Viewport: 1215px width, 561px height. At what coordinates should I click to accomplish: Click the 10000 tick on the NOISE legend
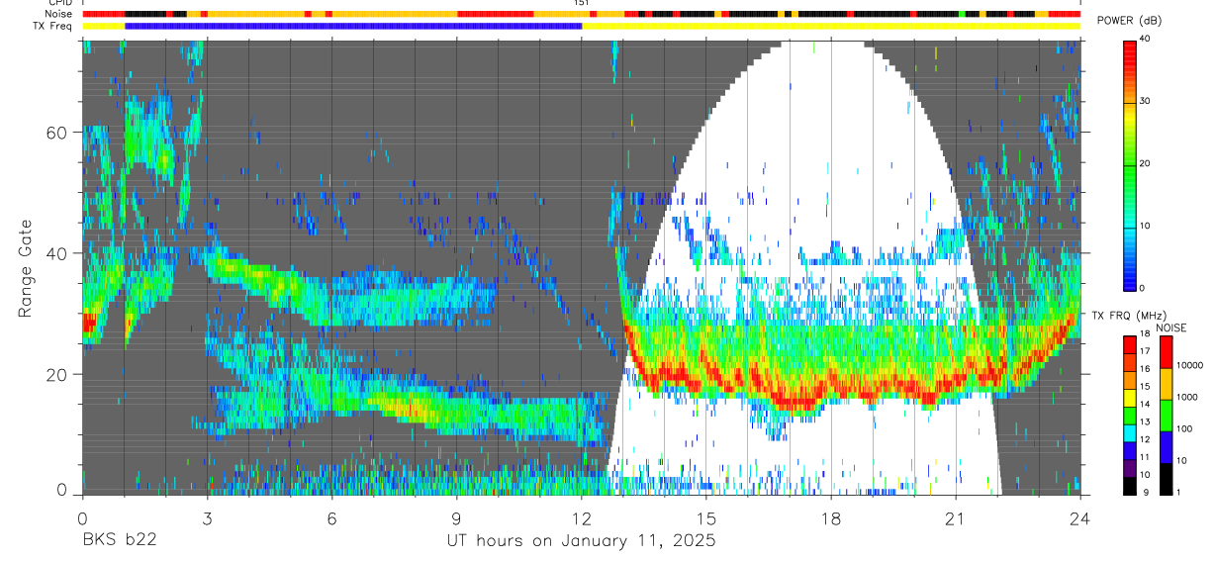pos(1189,366)
